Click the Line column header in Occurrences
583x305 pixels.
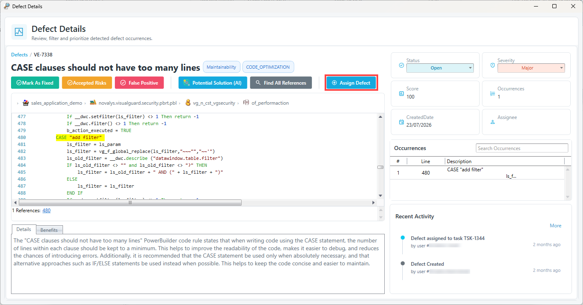pyautogui.click(x=426, y=161)
